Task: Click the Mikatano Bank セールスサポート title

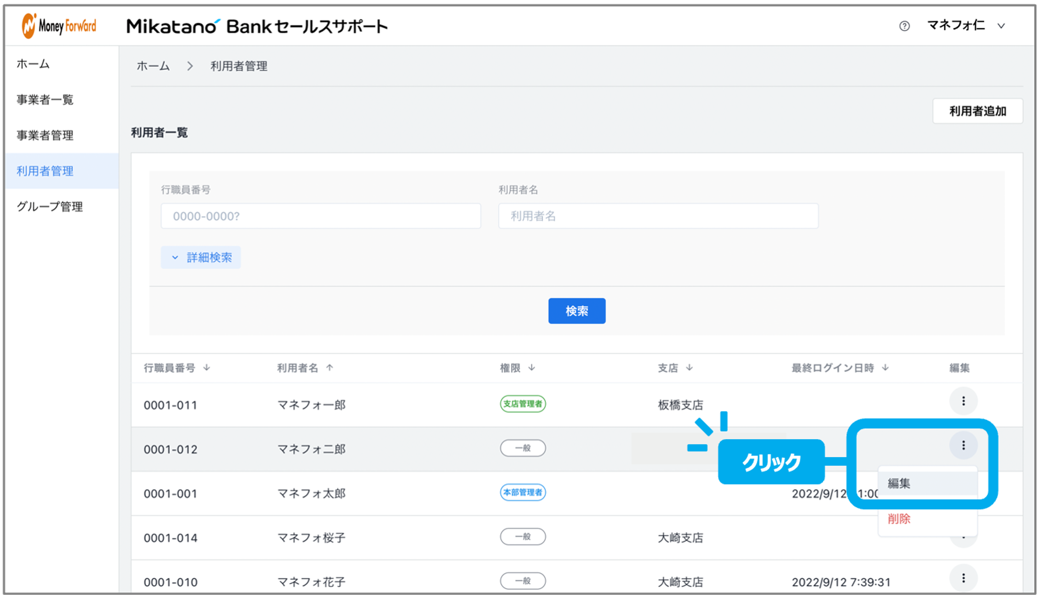Action: (257, 26)
